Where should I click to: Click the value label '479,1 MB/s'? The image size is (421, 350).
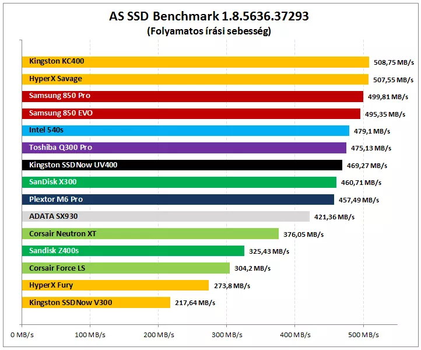point(372,131)
